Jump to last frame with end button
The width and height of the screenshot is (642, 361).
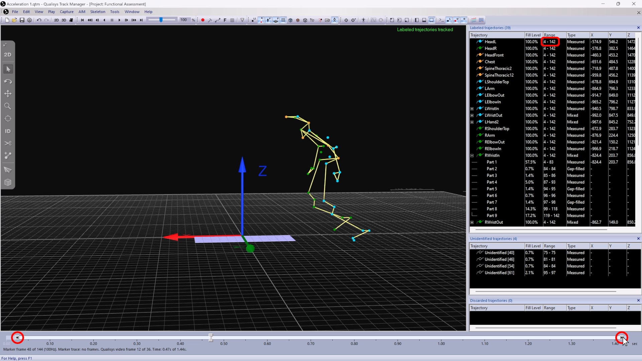point(141,20)
